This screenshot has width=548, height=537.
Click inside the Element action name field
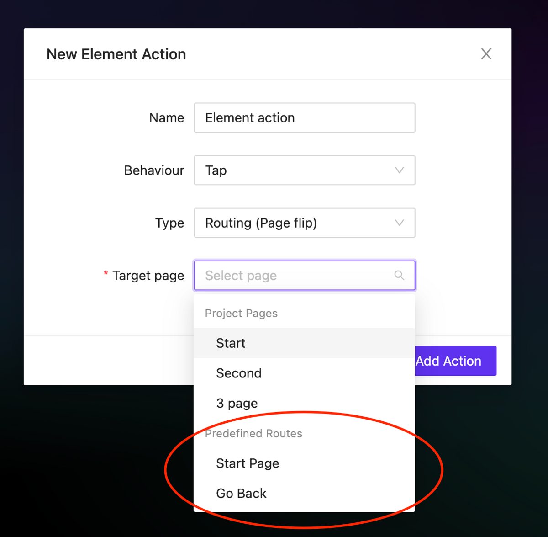[305, 117]
